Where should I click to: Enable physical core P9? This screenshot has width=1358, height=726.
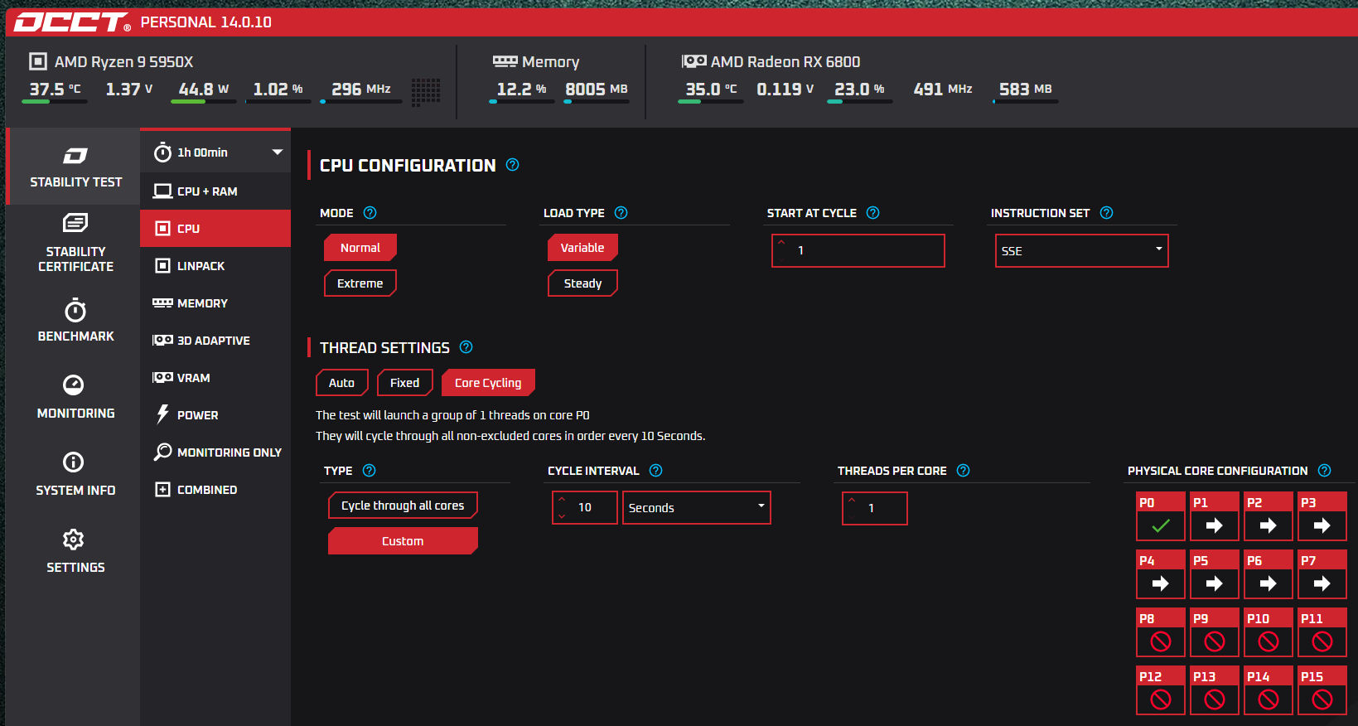pos(1215,632)
